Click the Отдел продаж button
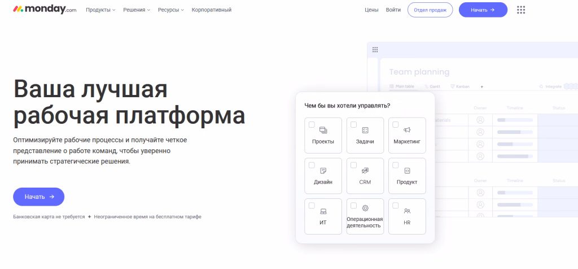The image size is (578, 269). pos(430,10)
